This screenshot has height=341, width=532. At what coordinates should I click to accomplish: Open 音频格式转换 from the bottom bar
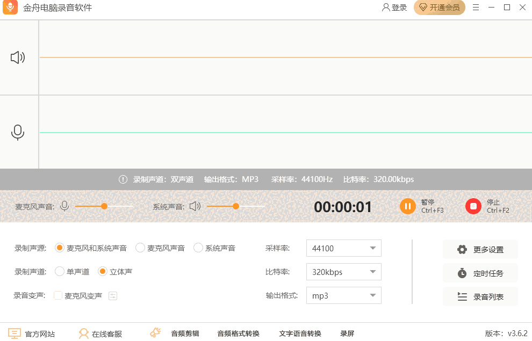pyautogui.click(x=238, y=333)
